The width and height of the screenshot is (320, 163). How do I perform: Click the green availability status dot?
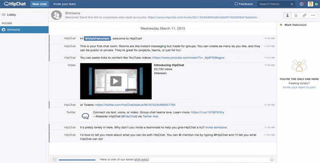point(281,25)
